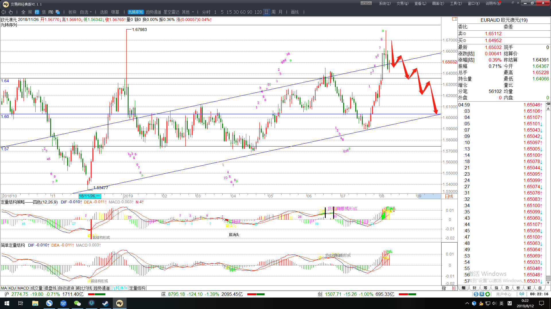The image size is (551, 309).
Task: Switch chart to 月 monthly period
Action: [x=280, y=12]
